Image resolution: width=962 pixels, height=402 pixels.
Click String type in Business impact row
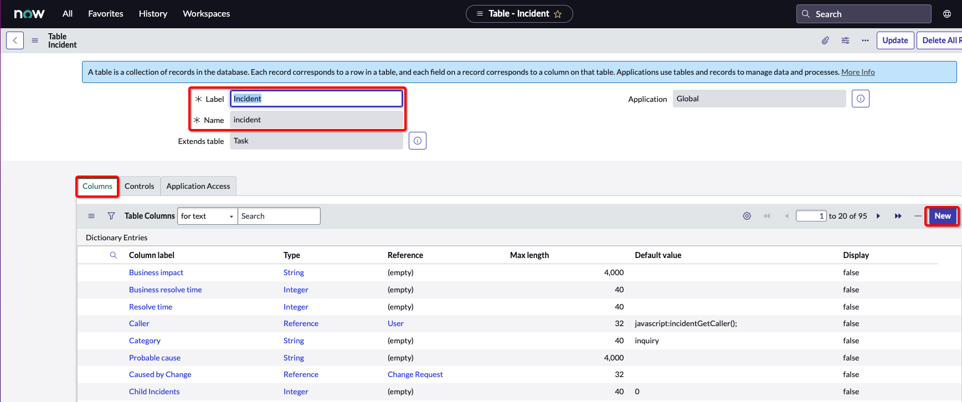pyautogui.click(x=294, y=272)
